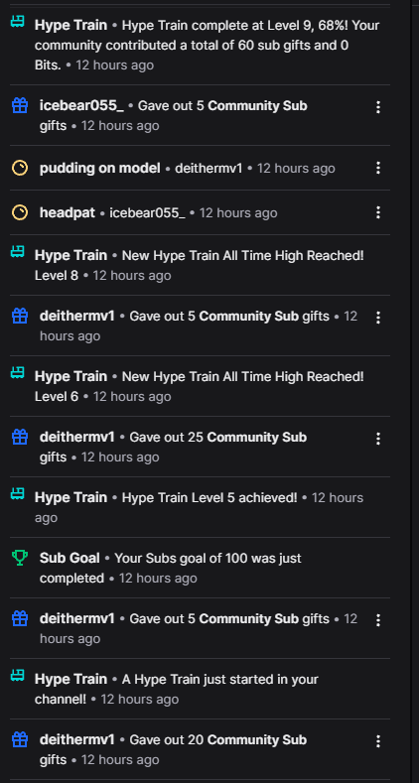Open three-dot menu for pudding on model

[378, 168]
